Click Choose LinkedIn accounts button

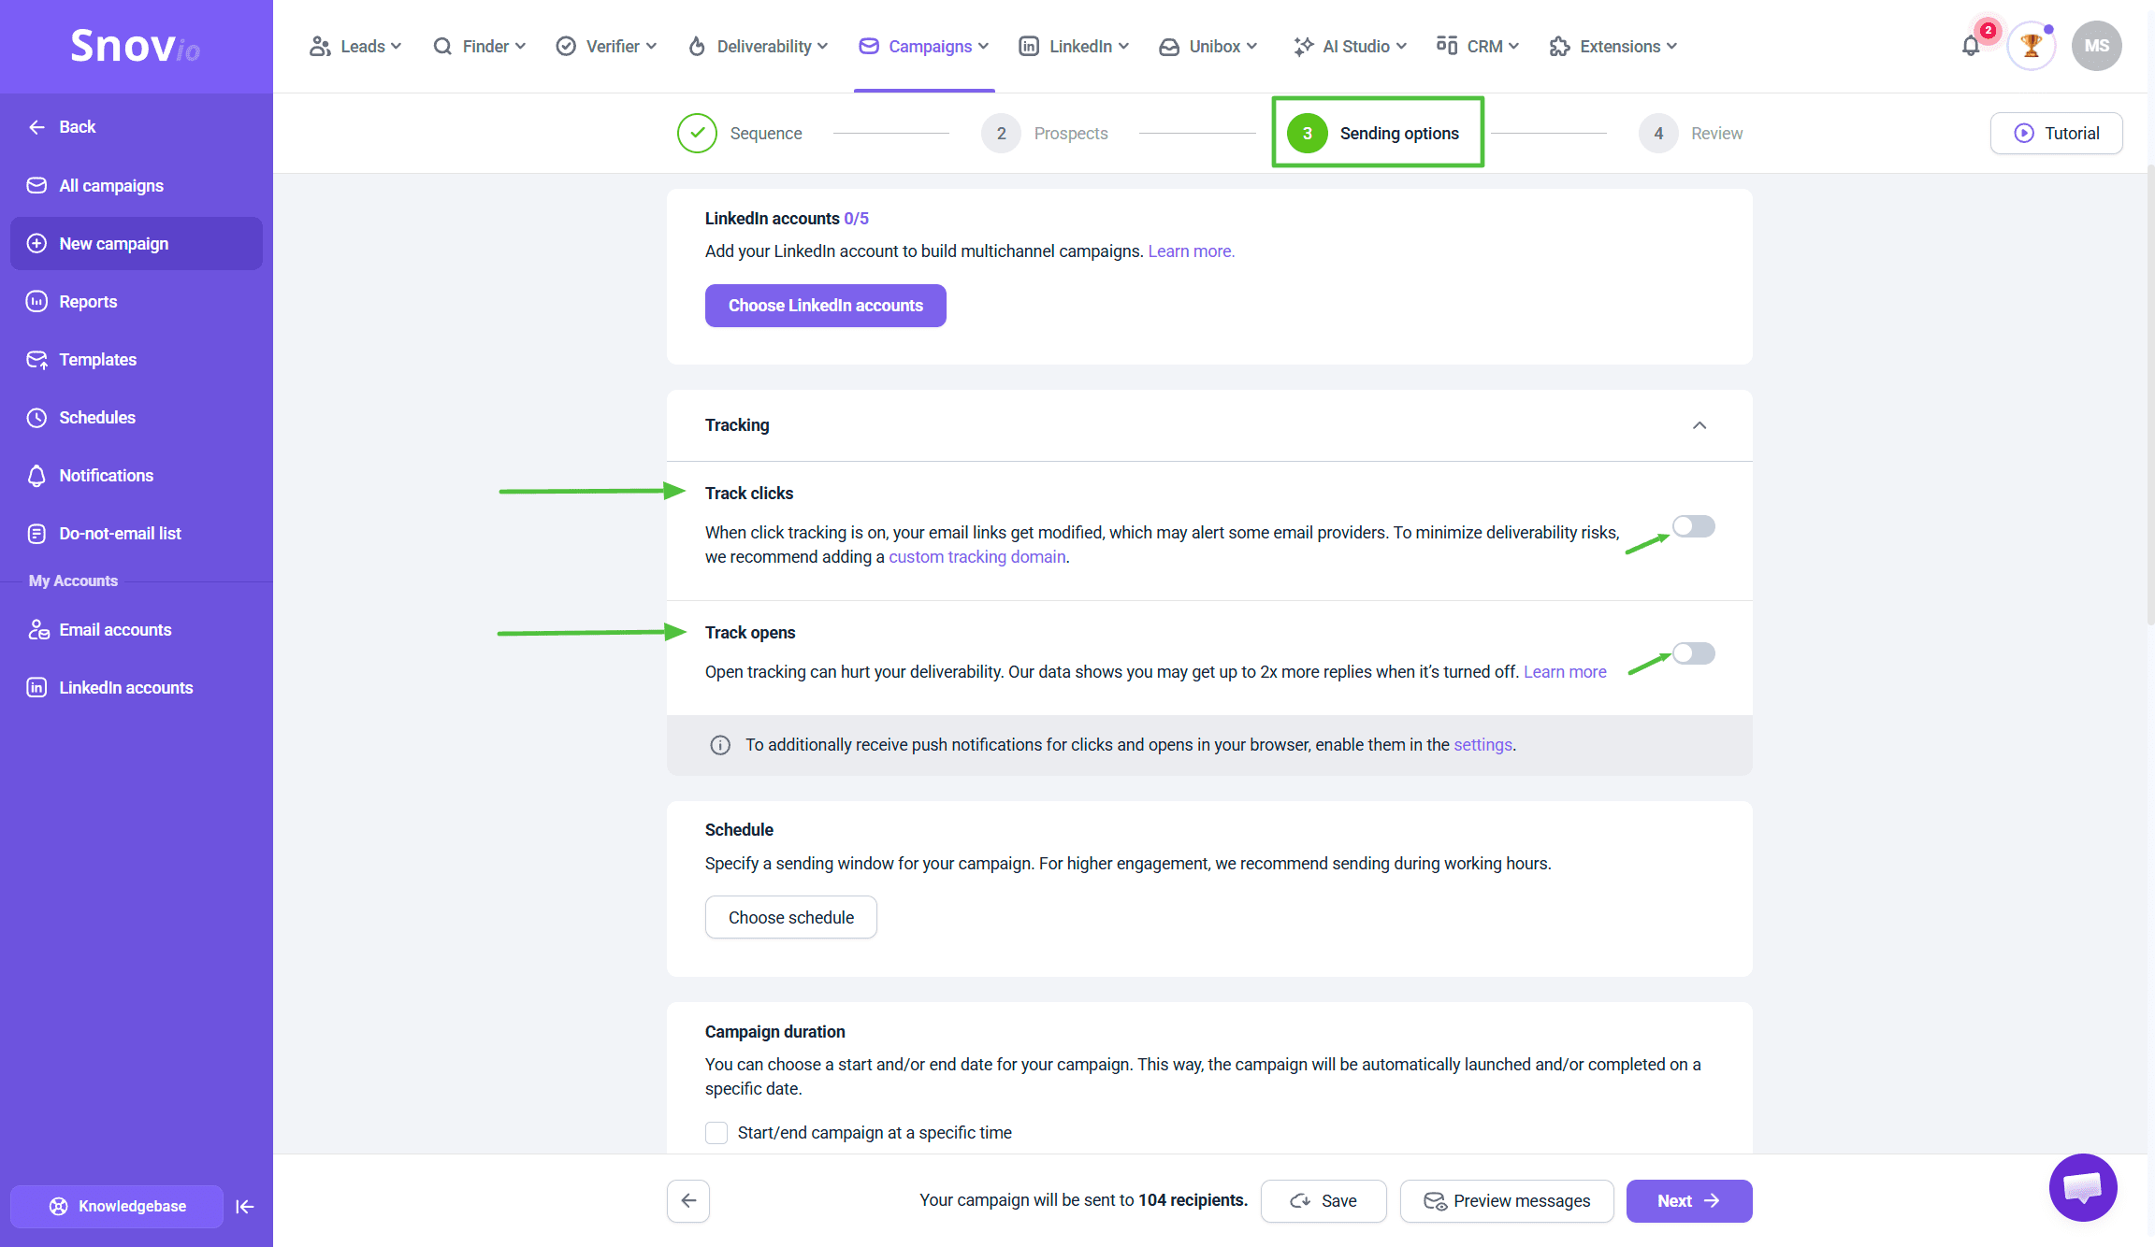825,306
